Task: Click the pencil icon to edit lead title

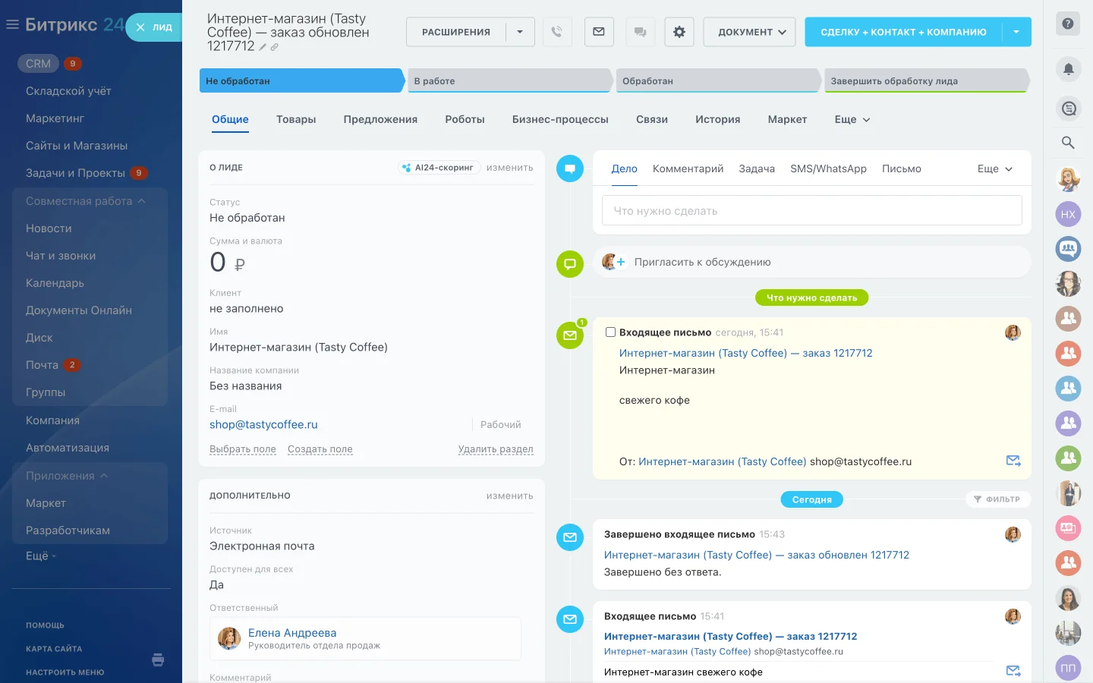Action: point(263,47)
